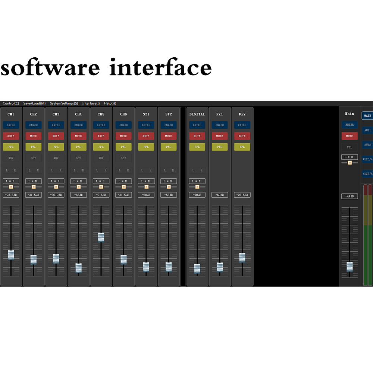Toggle PFL on channel CH3
The height and width of the screenshot is (373, 373).
pyautogui.click(x=56, y=147)
